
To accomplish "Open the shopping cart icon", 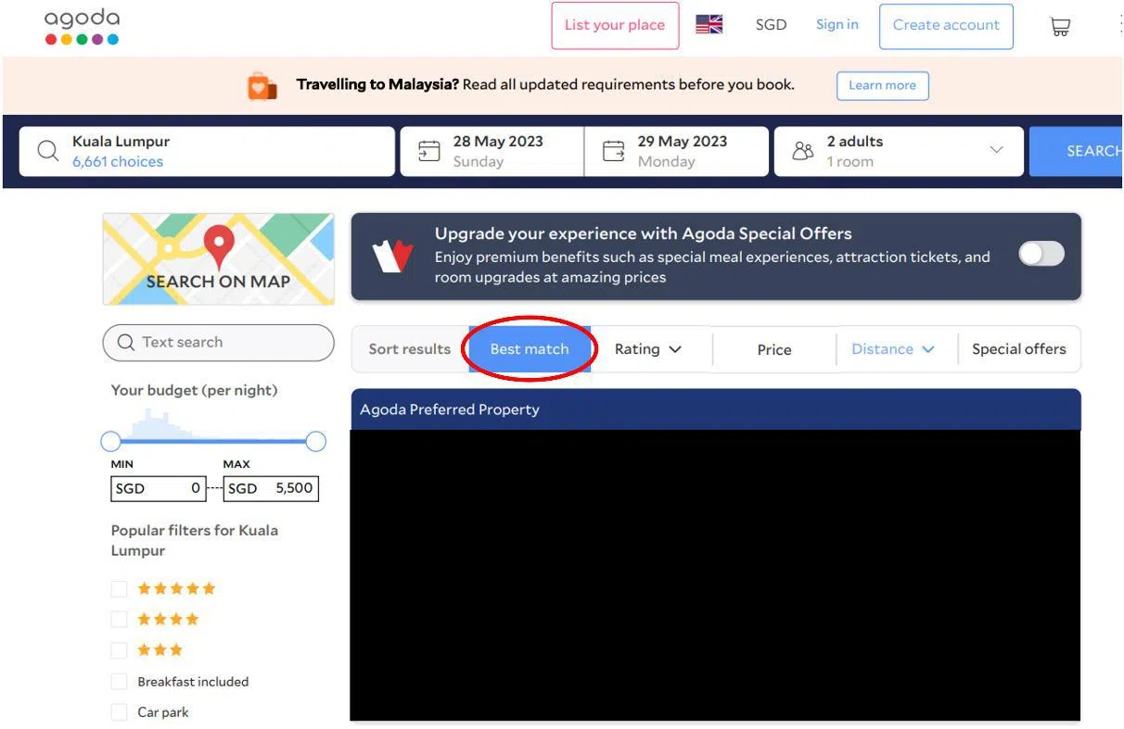I will (1059, 27).
